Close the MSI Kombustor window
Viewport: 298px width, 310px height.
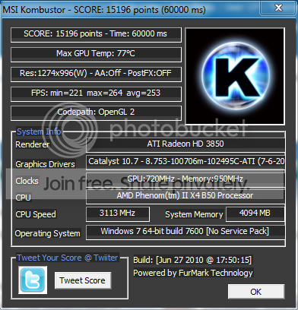278,8
